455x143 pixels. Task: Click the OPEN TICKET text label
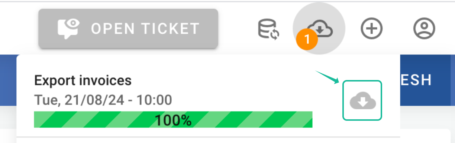[x=146, y=29]
